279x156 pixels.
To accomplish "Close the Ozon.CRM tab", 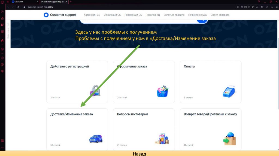I will click(x=37, y=2).
